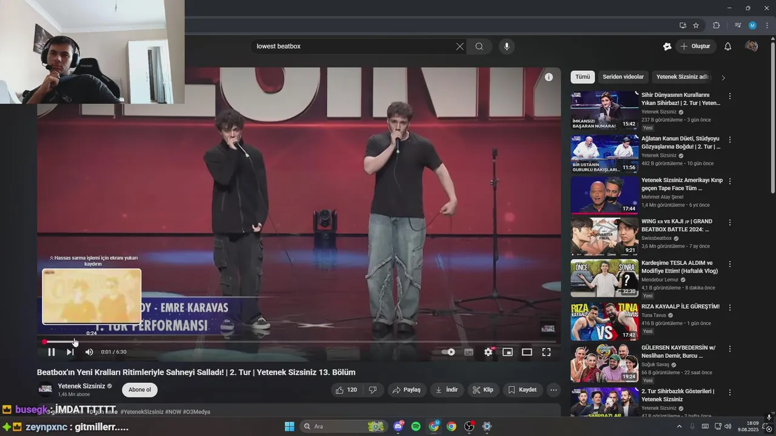This screenshot has width=776, height=436.
Task: Open more actions three-dot under video
Action: point(553,390)
